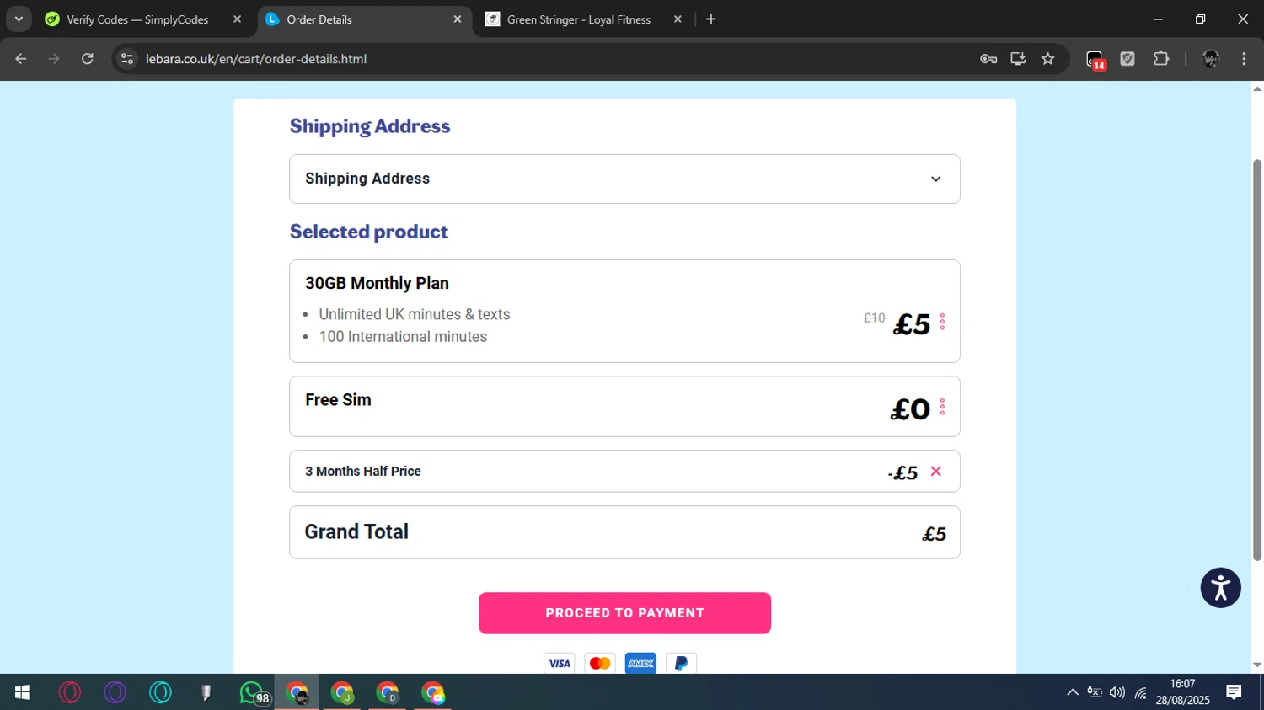This screenshot has height=710, width=1264.
Task: Switch to Verify Codes — SimplyCodes tab
Action: [137, 19]
